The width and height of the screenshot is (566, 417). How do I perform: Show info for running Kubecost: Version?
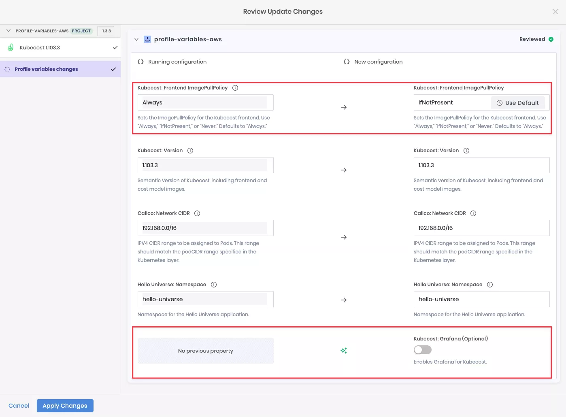[190, 151]
